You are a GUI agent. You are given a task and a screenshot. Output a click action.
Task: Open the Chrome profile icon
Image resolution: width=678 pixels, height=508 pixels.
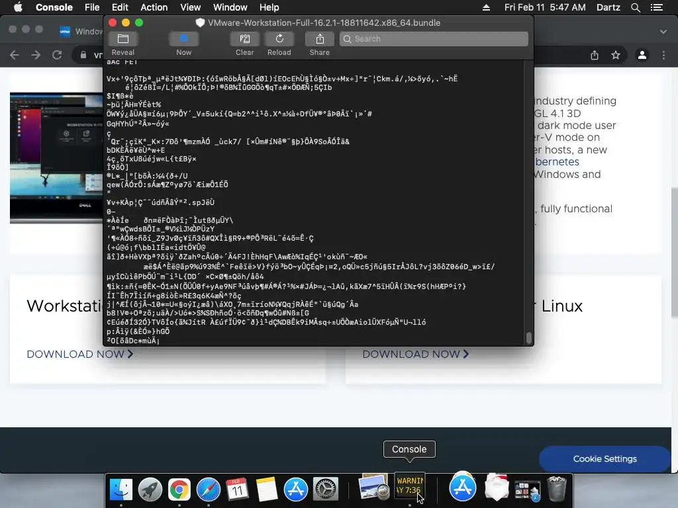pos(642,55)
